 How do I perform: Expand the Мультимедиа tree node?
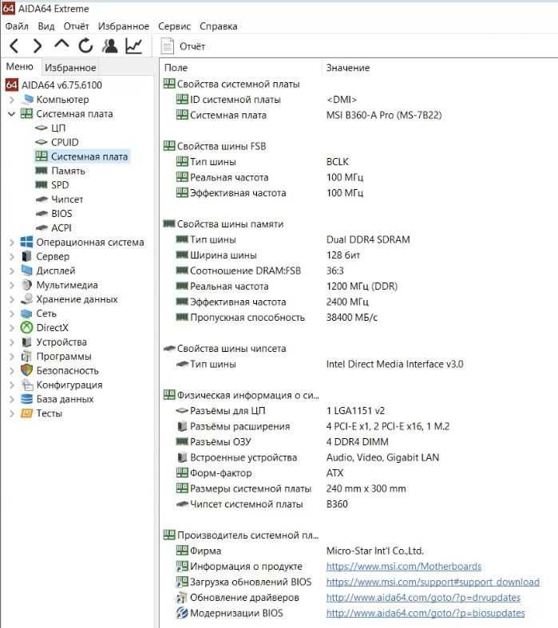click(12, 285)
